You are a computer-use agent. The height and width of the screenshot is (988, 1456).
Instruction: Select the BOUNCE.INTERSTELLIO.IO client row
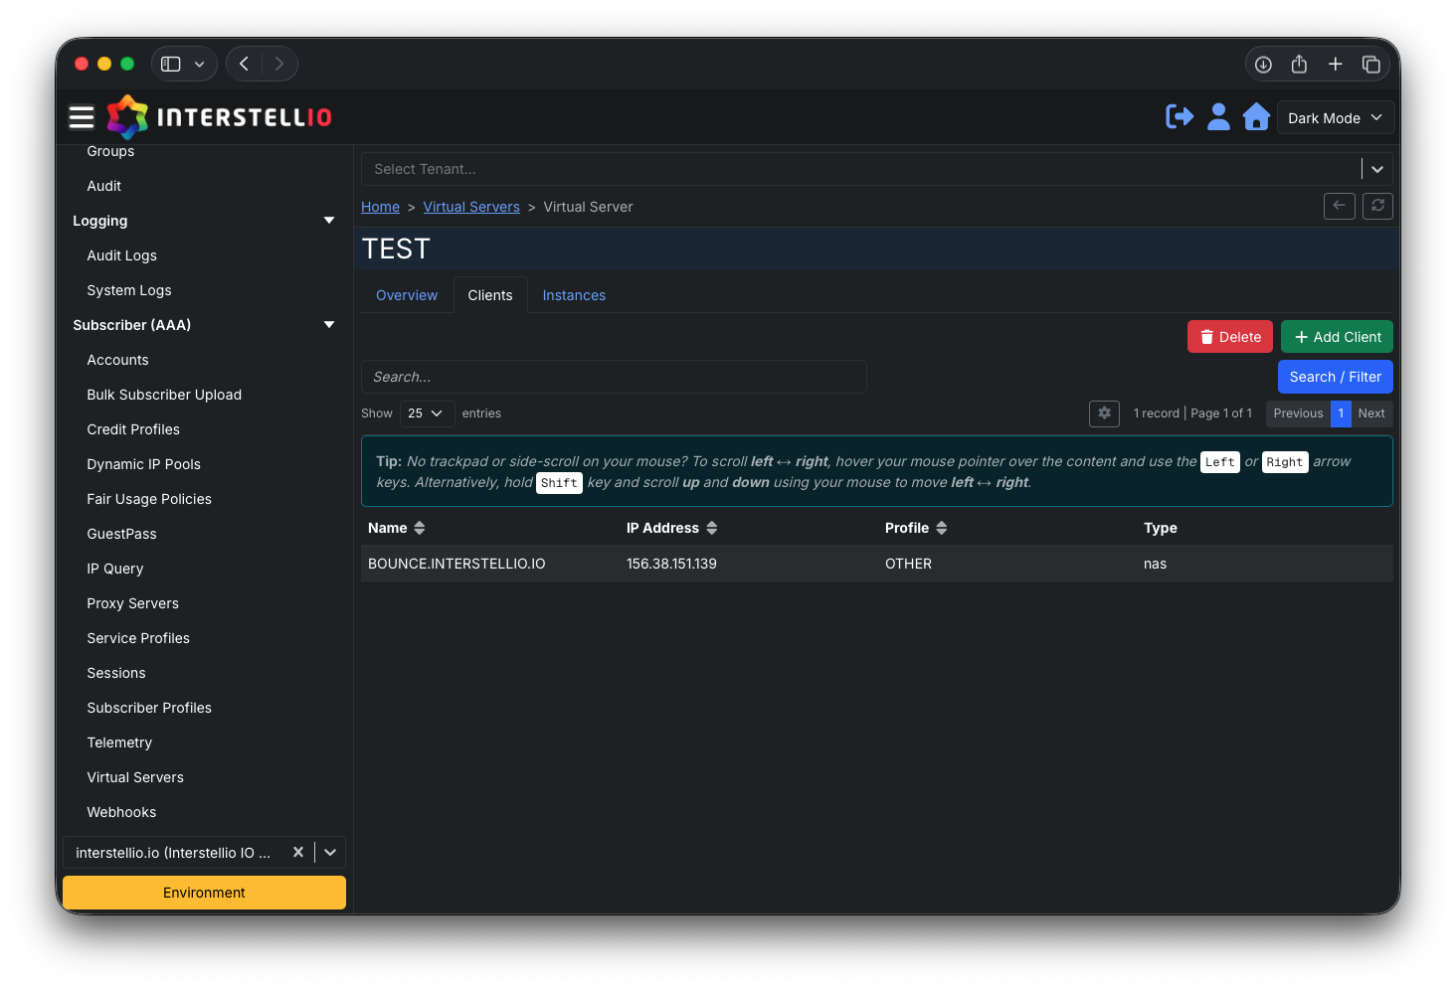pyautogui.click(x=876, y=564)
